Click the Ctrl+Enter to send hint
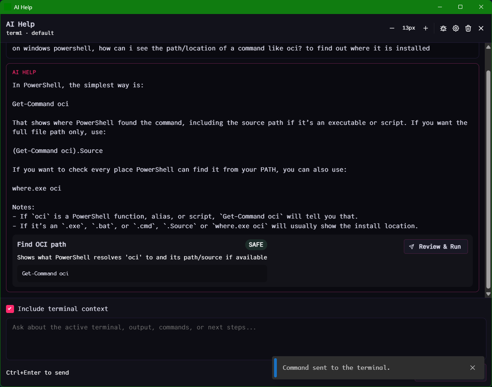492x387 pixels. coord(38,373)
